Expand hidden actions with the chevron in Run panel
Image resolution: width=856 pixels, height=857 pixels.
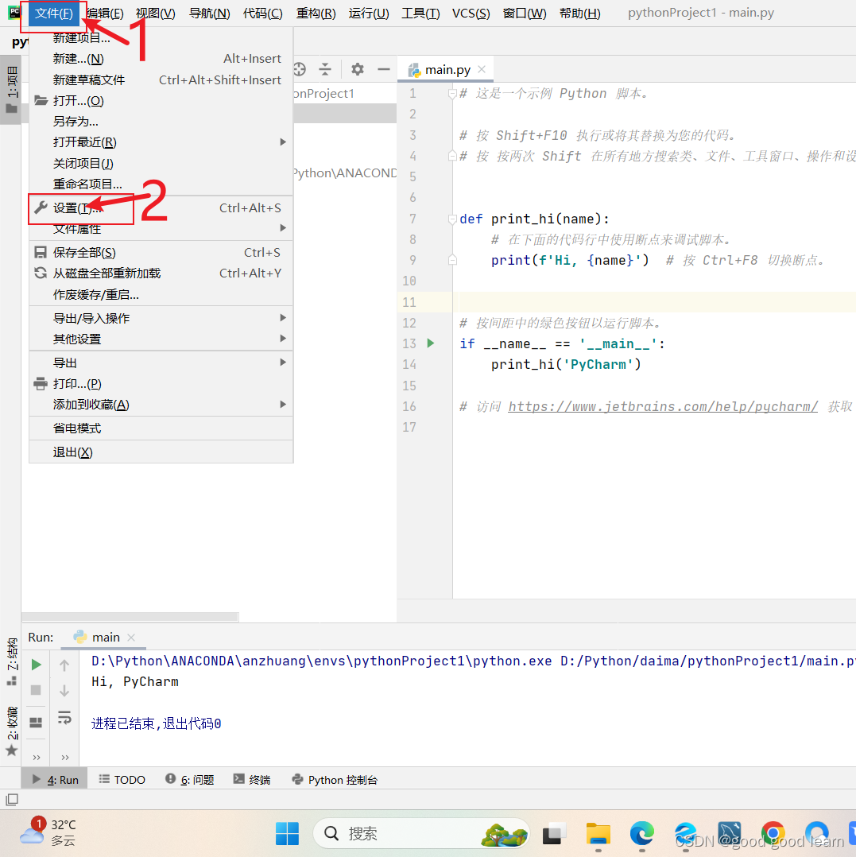(35, 757)
